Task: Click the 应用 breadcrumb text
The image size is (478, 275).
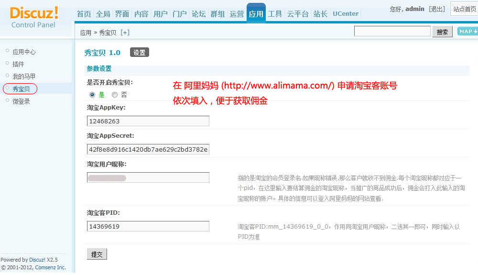Action: (86, 33)
